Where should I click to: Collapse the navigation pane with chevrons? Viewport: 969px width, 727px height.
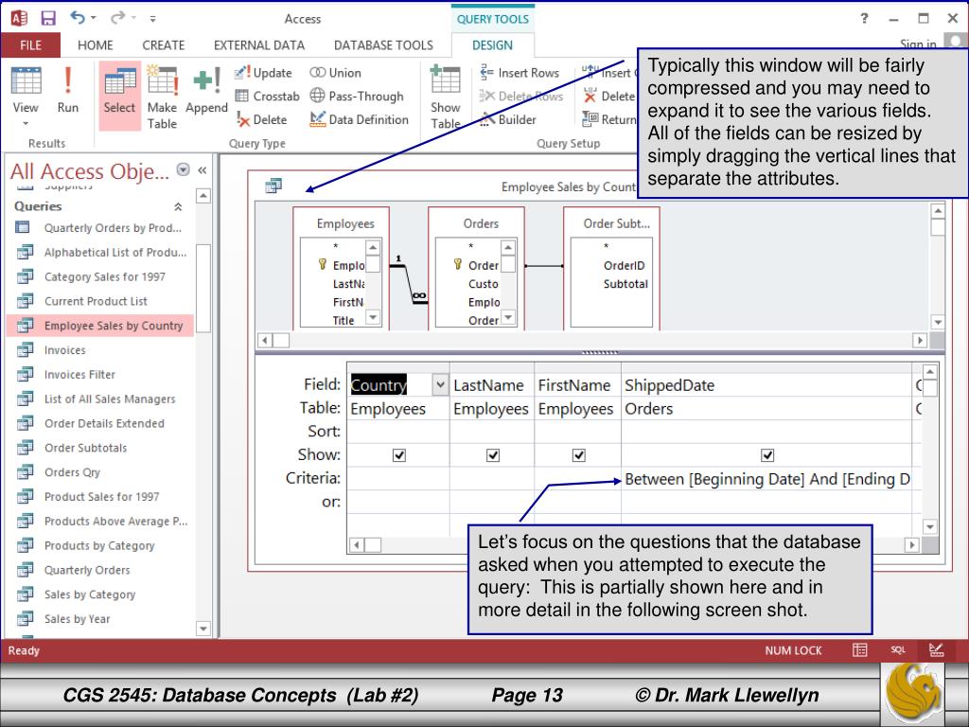tap(203, 170)
